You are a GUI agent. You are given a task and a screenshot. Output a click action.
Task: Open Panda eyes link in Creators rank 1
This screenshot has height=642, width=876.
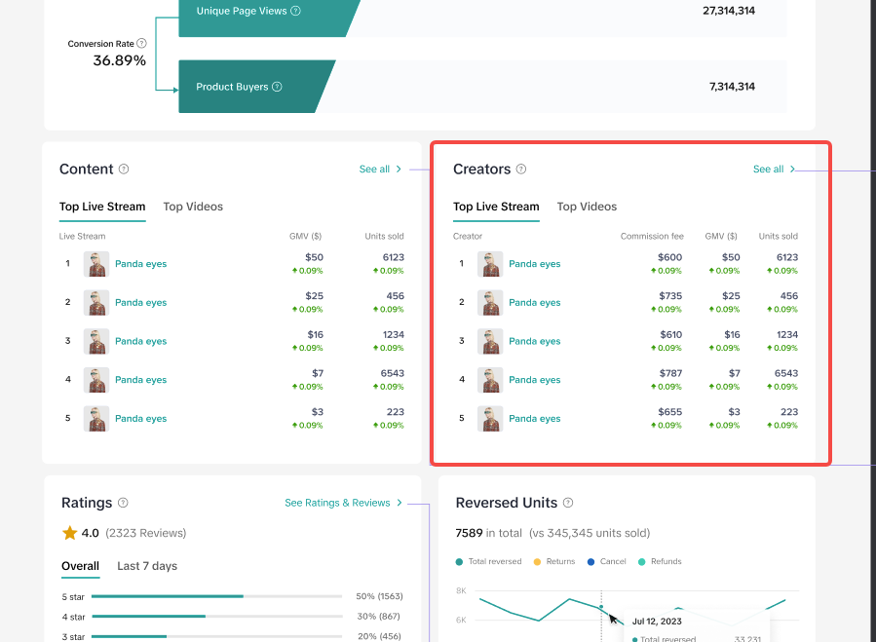(x=534, y=264)
